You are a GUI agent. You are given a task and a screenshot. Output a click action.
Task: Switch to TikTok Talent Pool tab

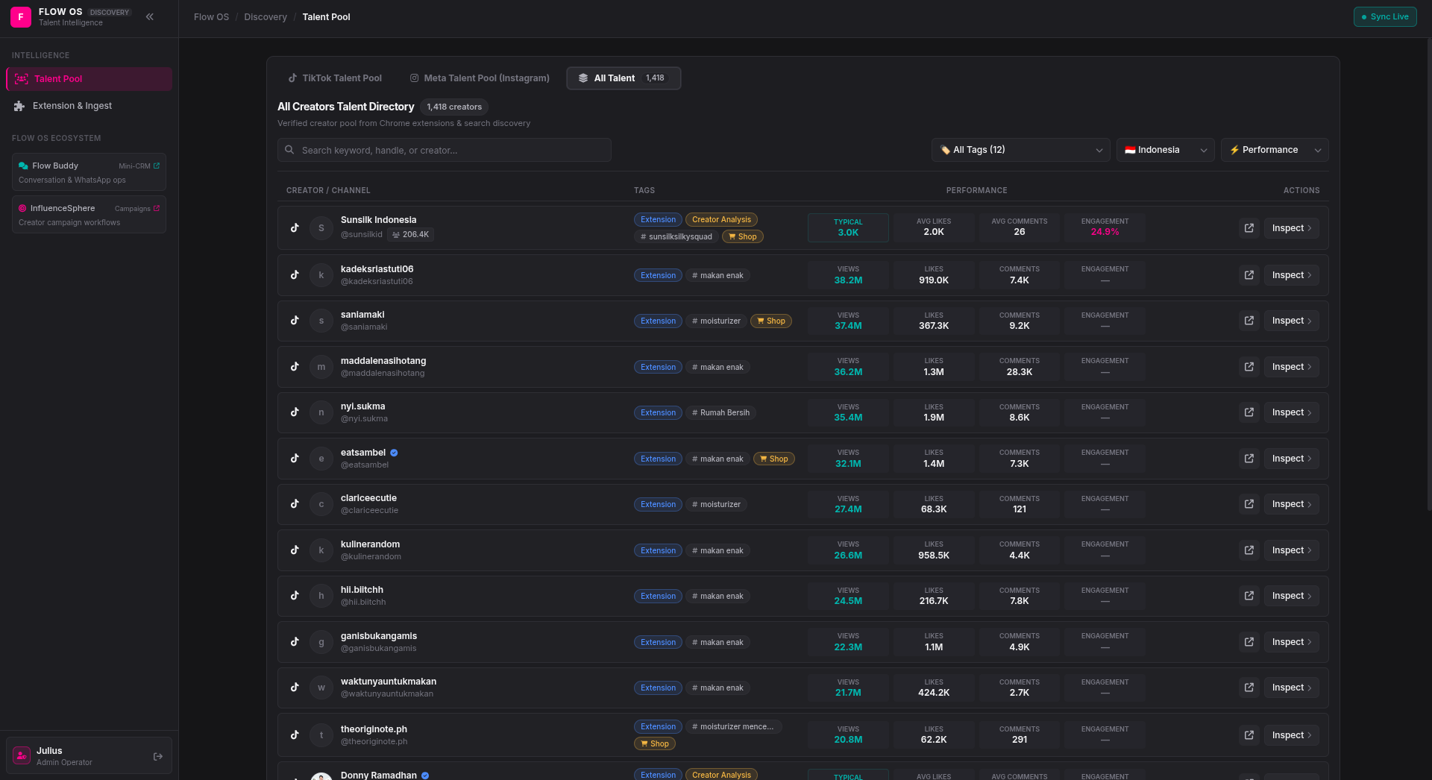[x=335, y=78]
